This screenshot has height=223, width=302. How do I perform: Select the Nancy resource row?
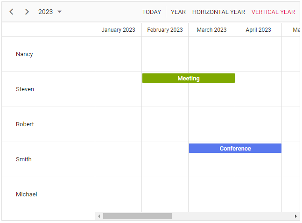pyautogui.click(x=25, y=54)
